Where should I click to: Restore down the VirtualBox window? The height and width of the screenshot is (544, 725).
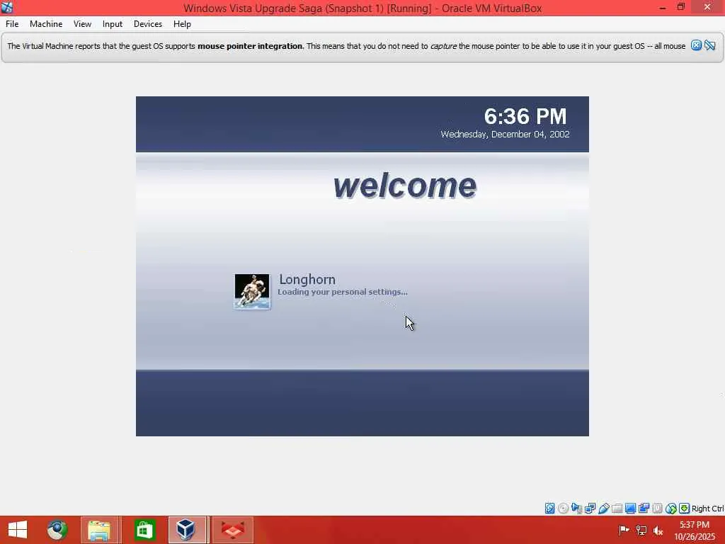tap(680, 7)
